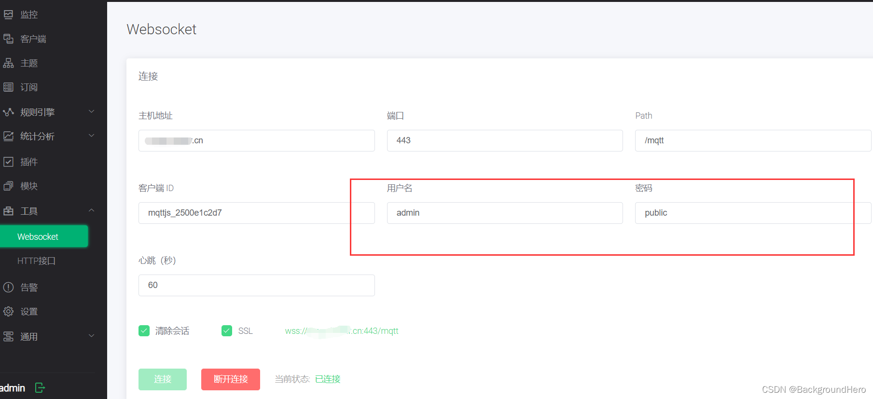Click the tools (工具) briefcase icon
Viewport: 873px width, 399px height.
[8, 211]
